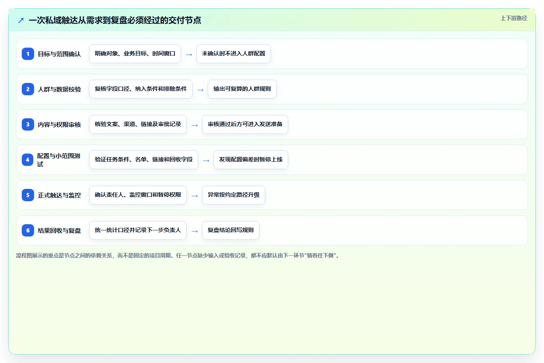Click the 确认责任人、监控窗口和暂停权限 box
544x363 pixels.
pos(138,195)
